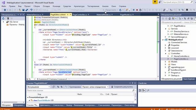This screenshot has width=196, height=110.
Task: Open the Тестирование menu
Action: [93, 6]
